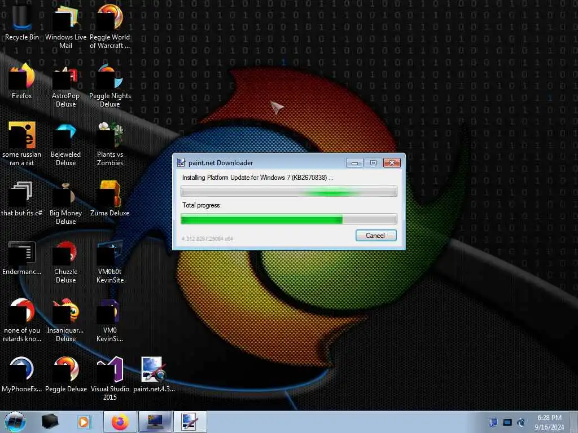Select the Peggle Deluxe desktop icon
Screen dimensions: 578x433
pyautogui.click(x=65, y=374)
